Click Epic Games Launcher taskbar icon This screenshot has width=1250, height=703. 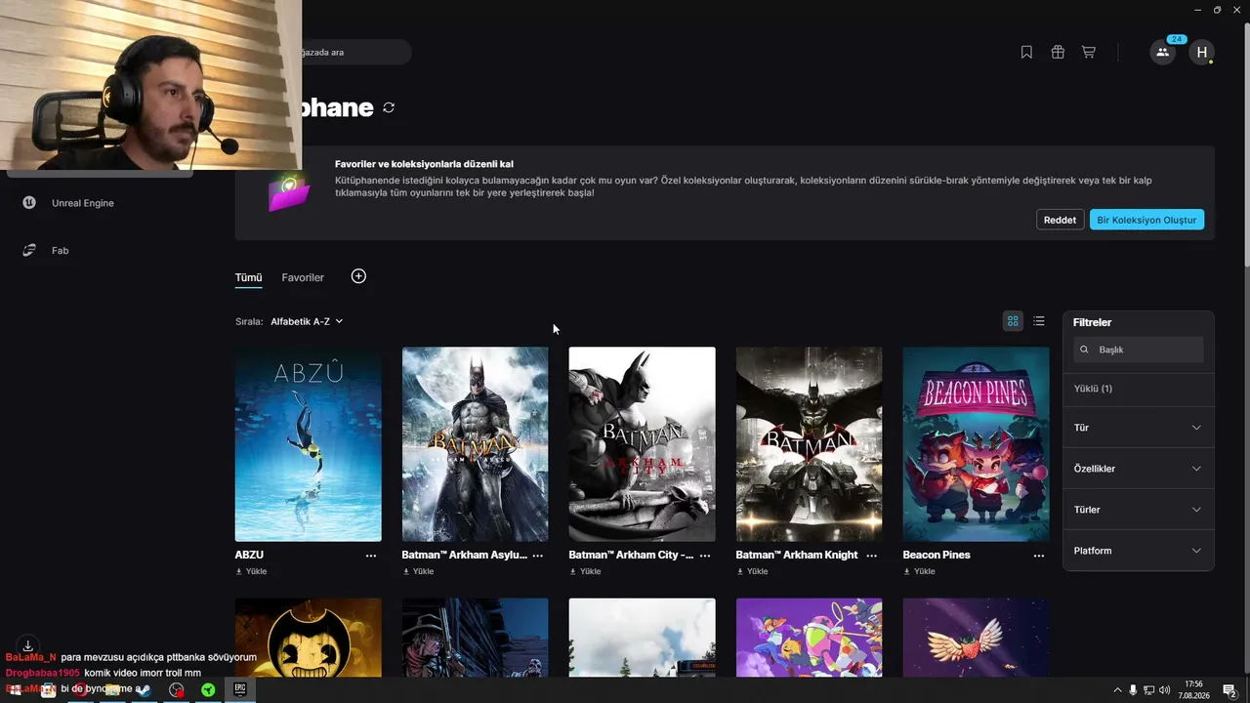coord(239,689)
